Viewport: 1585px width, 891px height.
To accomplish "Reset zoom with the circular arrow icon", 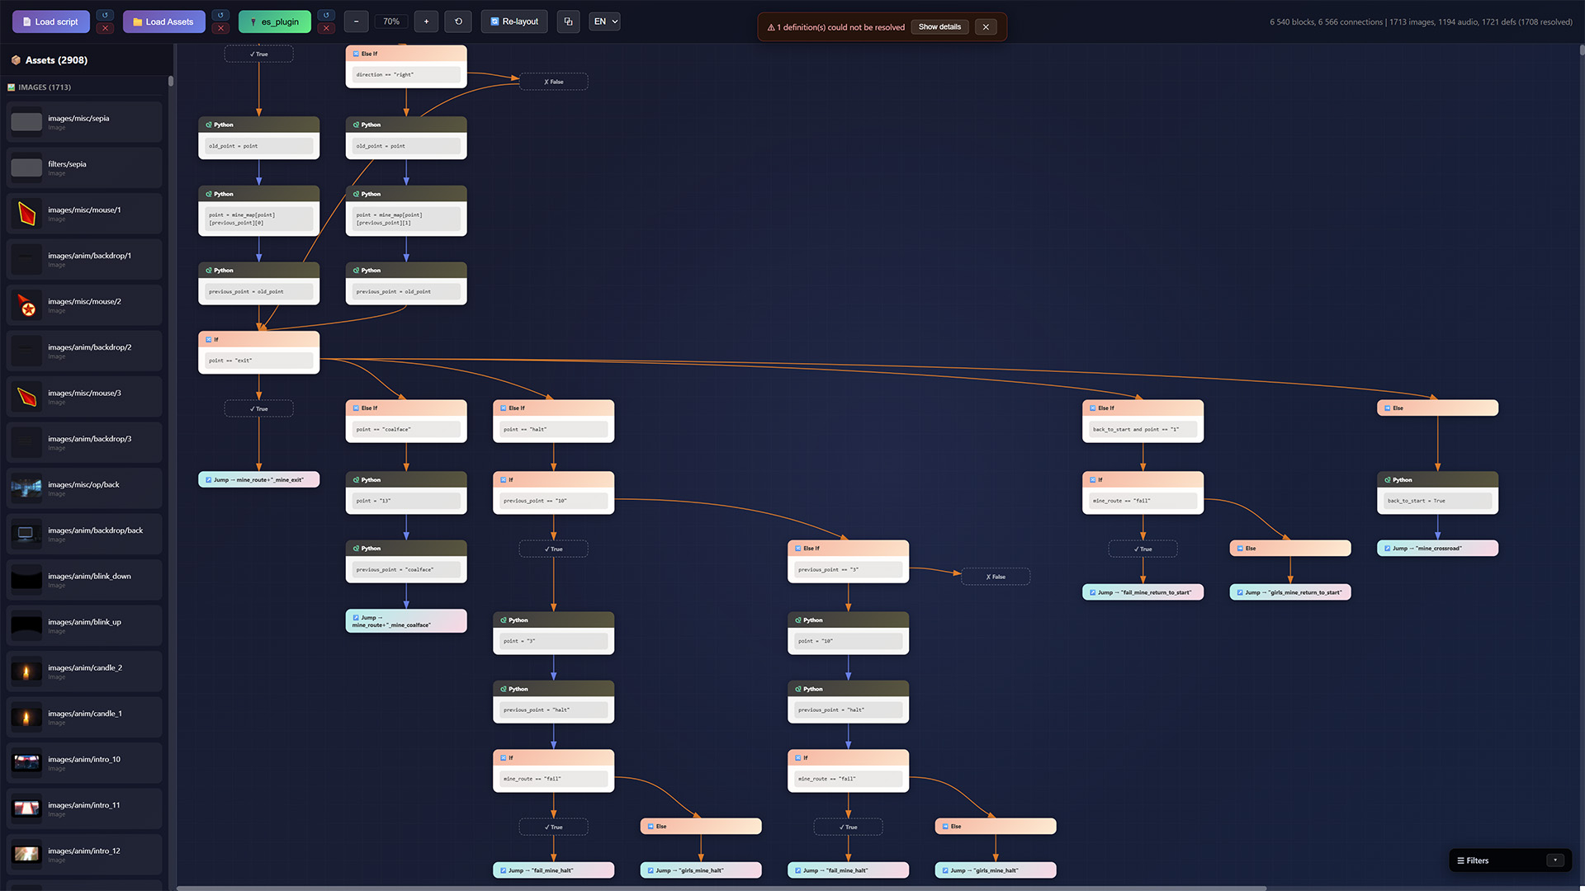I will point(458,22).
